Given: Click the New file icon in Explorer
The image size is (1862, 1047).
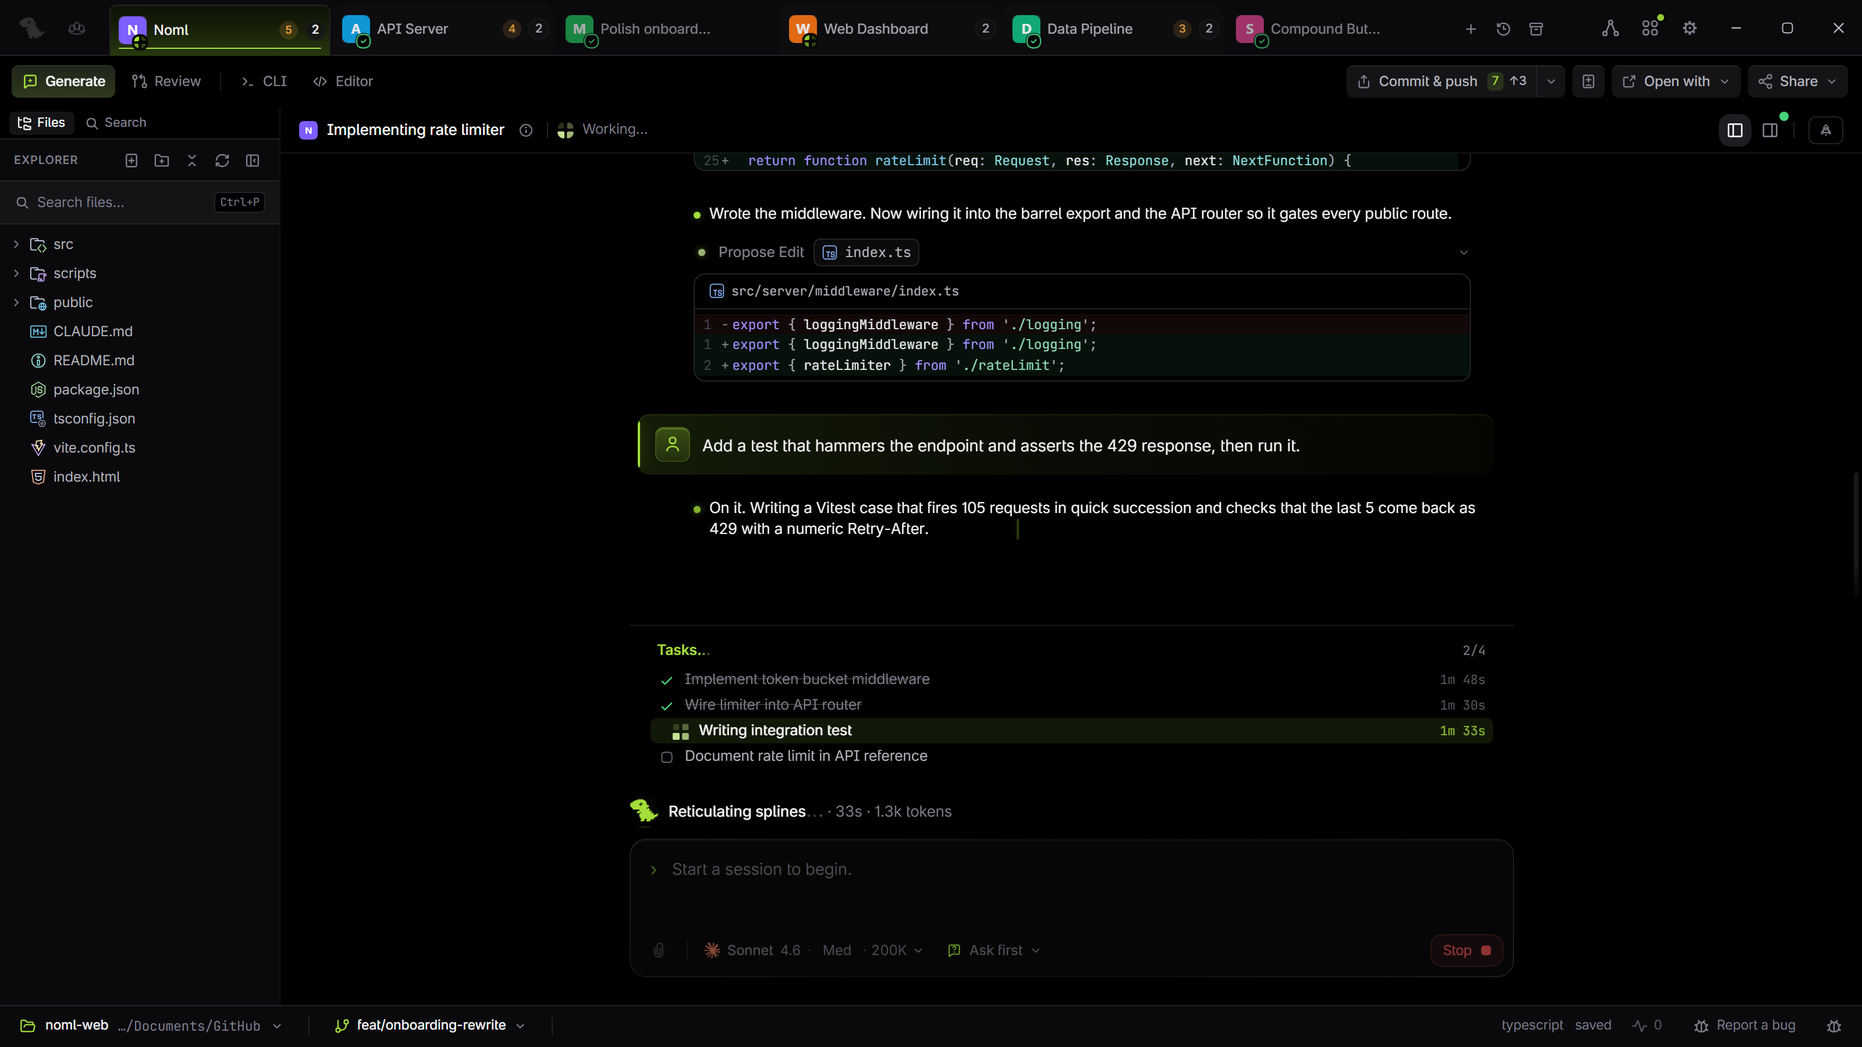Looking at the screenshot, I should click(132, 161).
